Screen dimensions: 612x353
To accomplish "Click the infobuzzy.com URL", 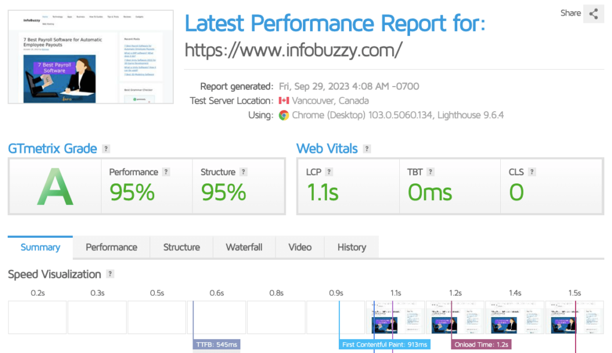I will click(293, 50).
